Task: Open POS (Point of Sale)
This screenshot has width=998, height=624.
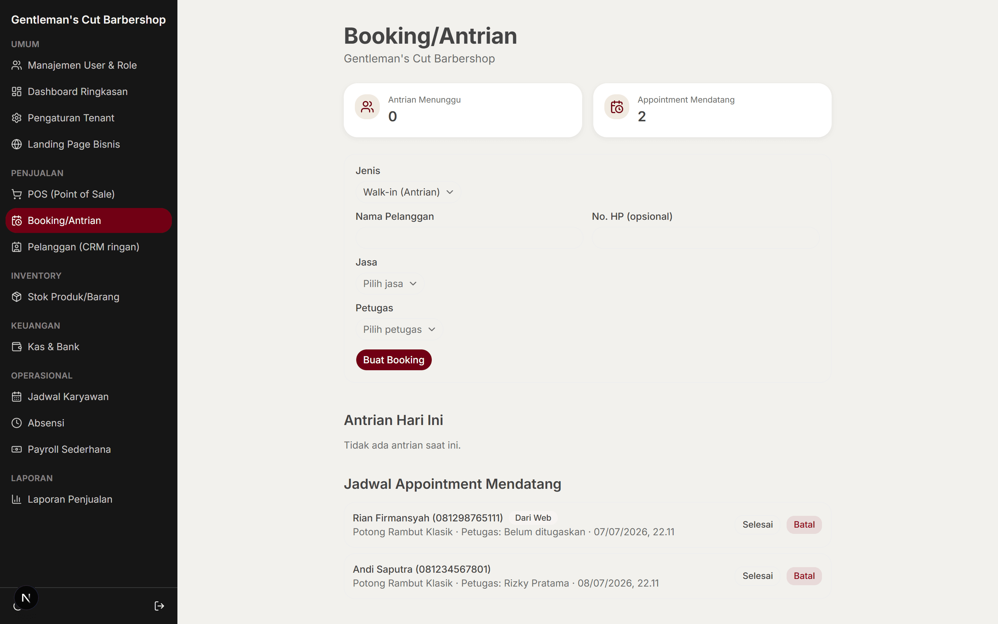Action: point(89,194)
